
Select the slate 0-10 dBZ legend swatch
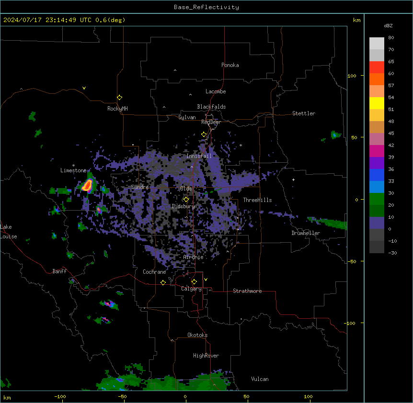(377, 223)
